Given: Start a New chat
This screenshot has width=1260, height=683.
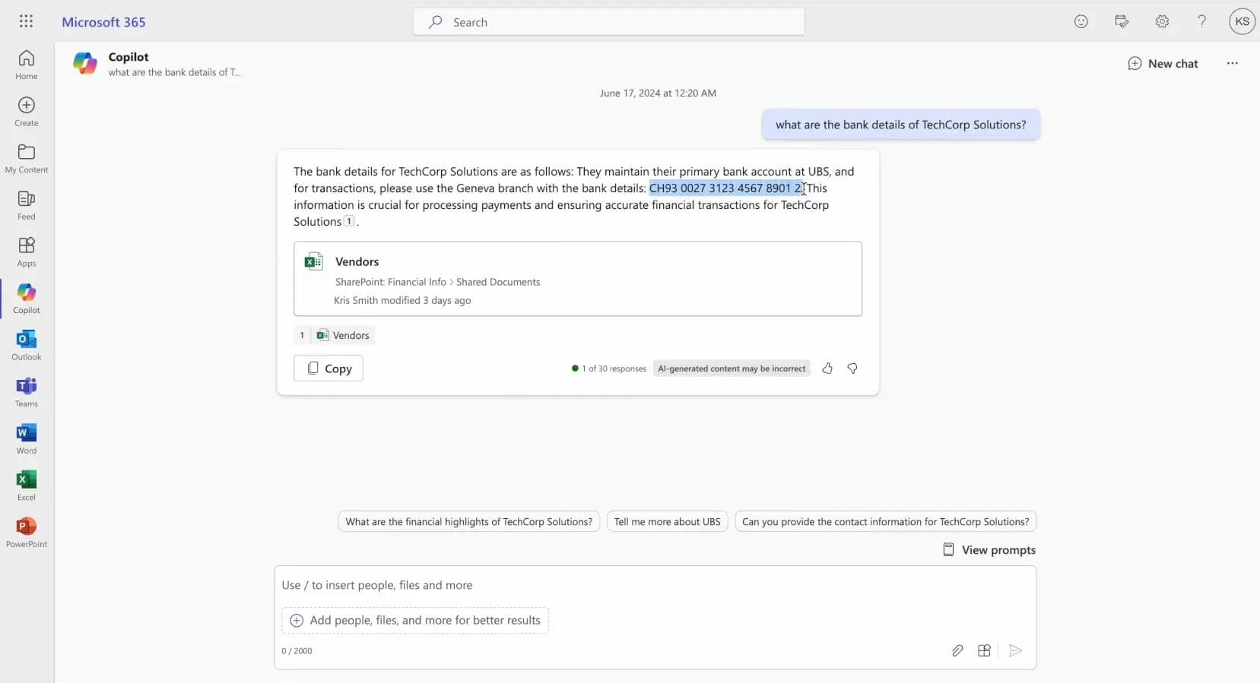Looking at the screenshot, I should click(x=1163, y=64).
